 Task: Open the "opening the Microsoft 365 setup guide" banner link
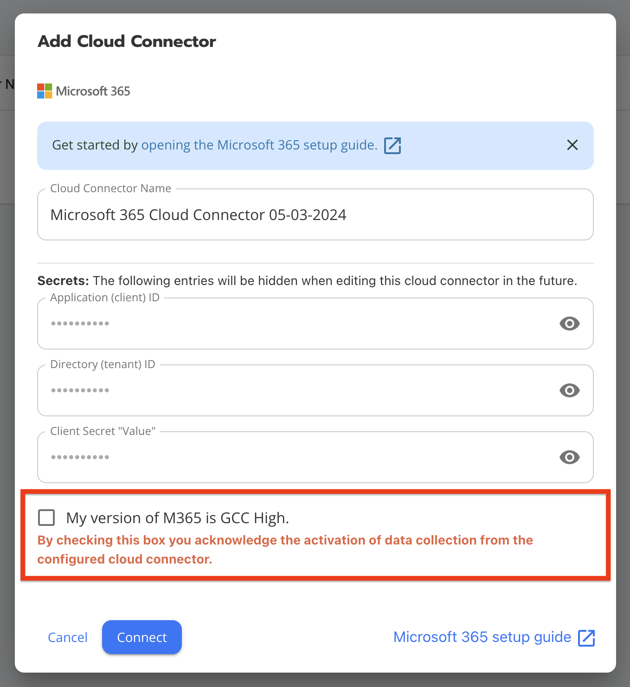(x=259, y=145)
